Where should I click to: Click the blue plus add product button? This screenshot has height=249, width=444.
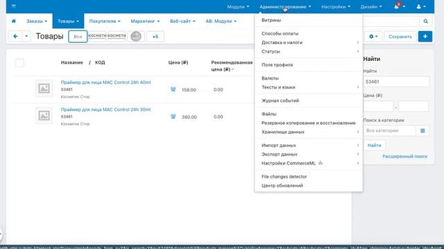pyautogui.click(x=425, y=37)
